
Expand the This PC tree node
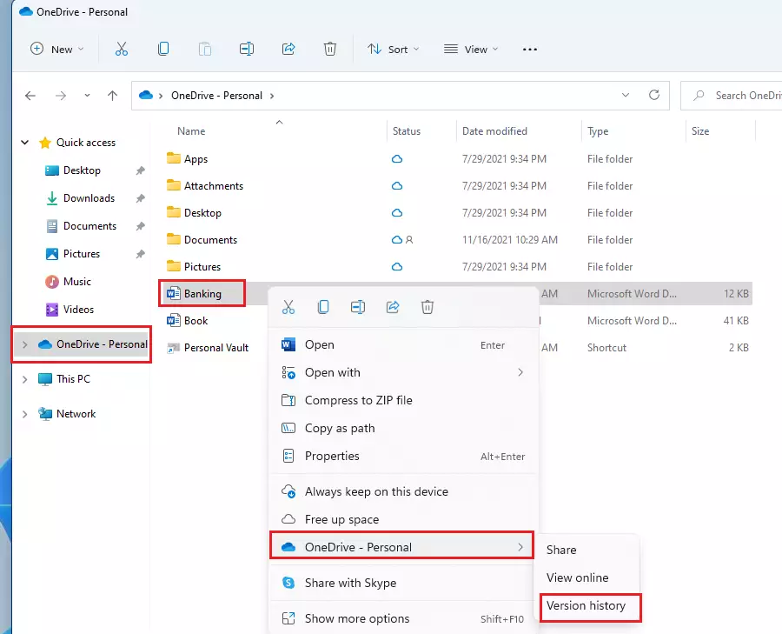tap(24, 379)
